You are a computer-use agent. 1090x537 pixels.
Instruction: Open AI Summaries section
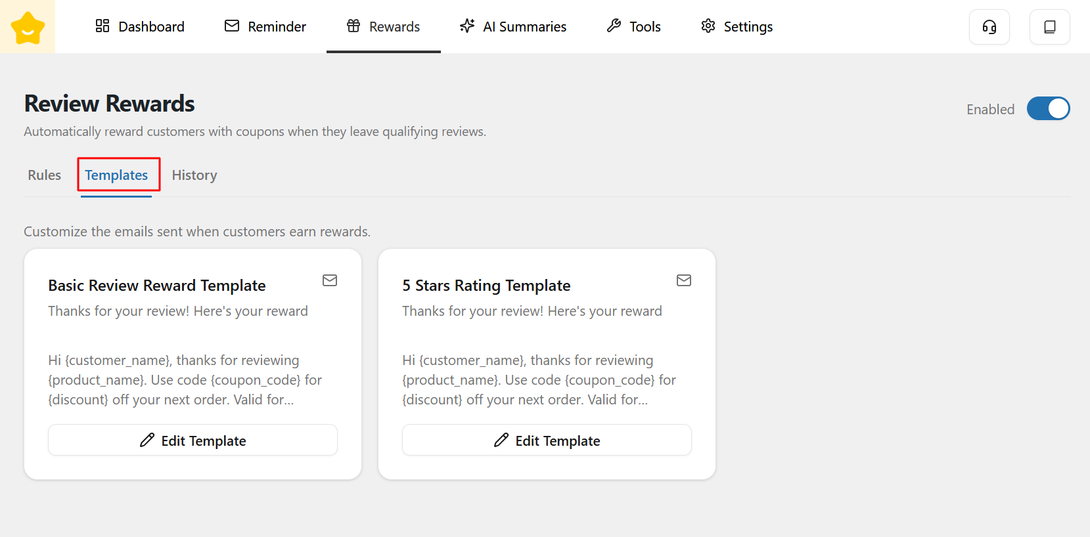pos(513,27)
